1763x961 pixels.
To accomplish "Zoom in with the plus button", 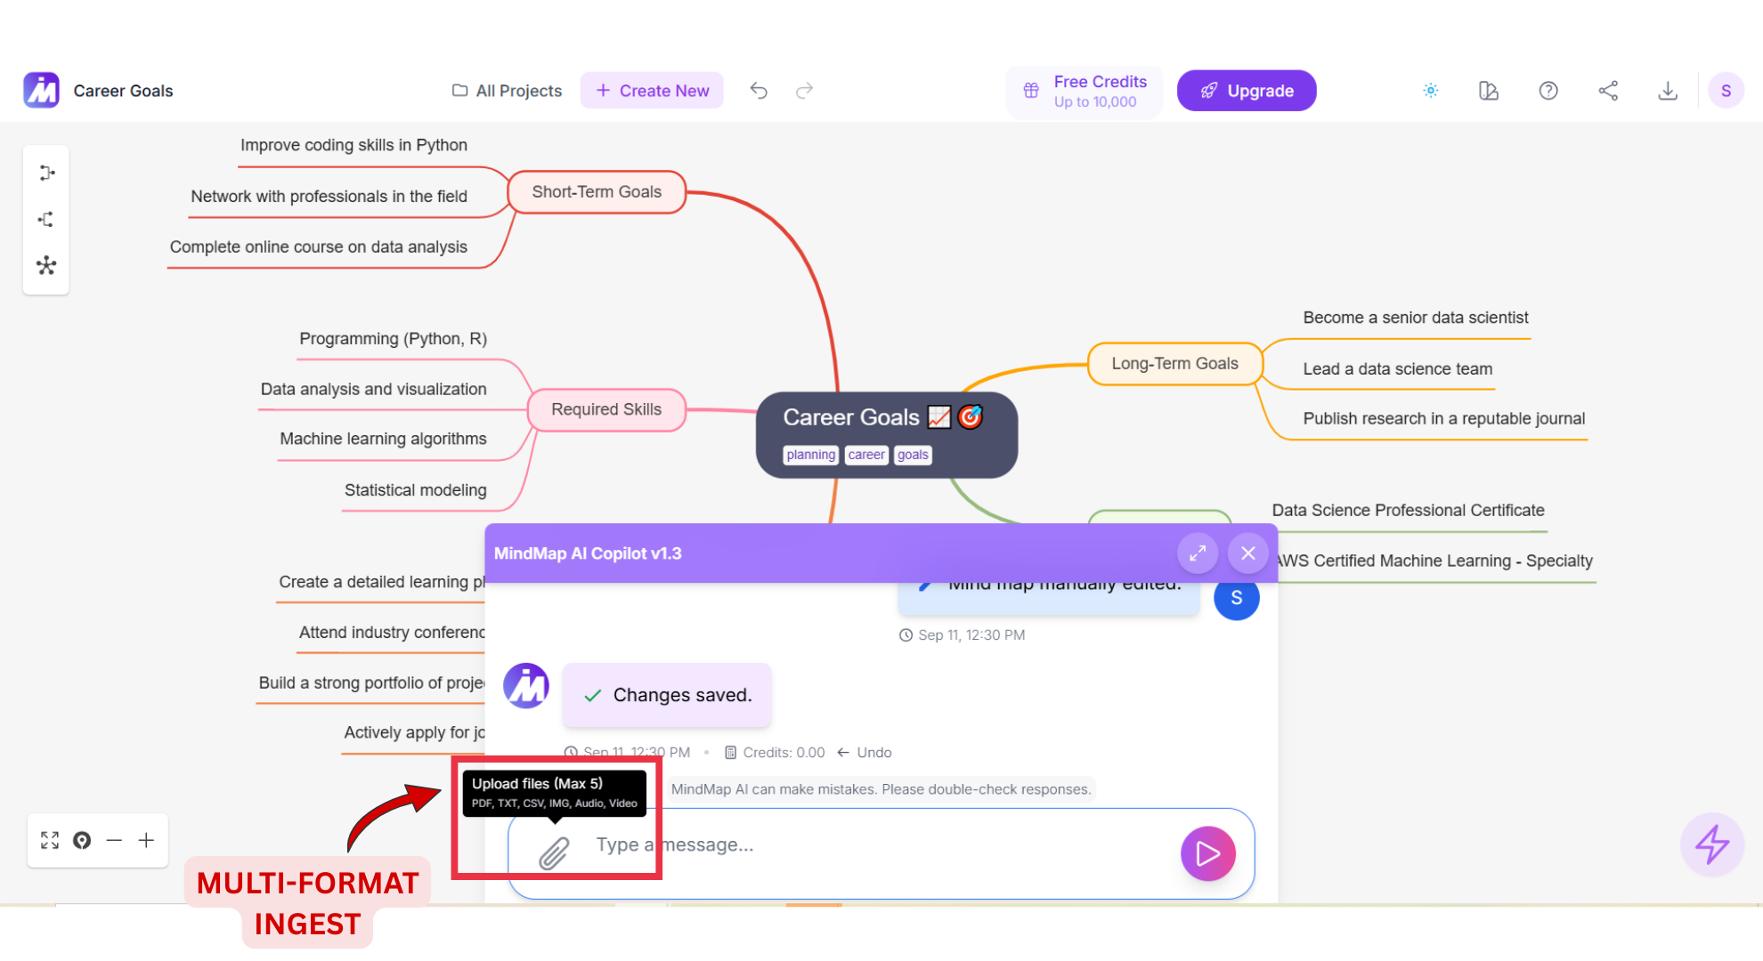I will click(x=147, y=840).
